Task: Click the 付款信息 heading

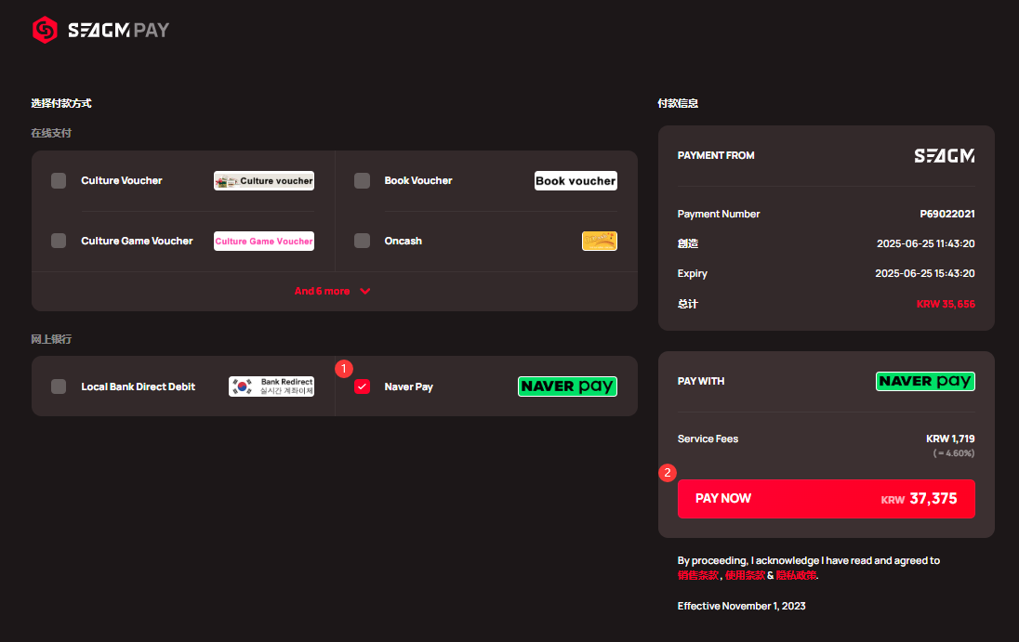Action: tap(678, 103)
